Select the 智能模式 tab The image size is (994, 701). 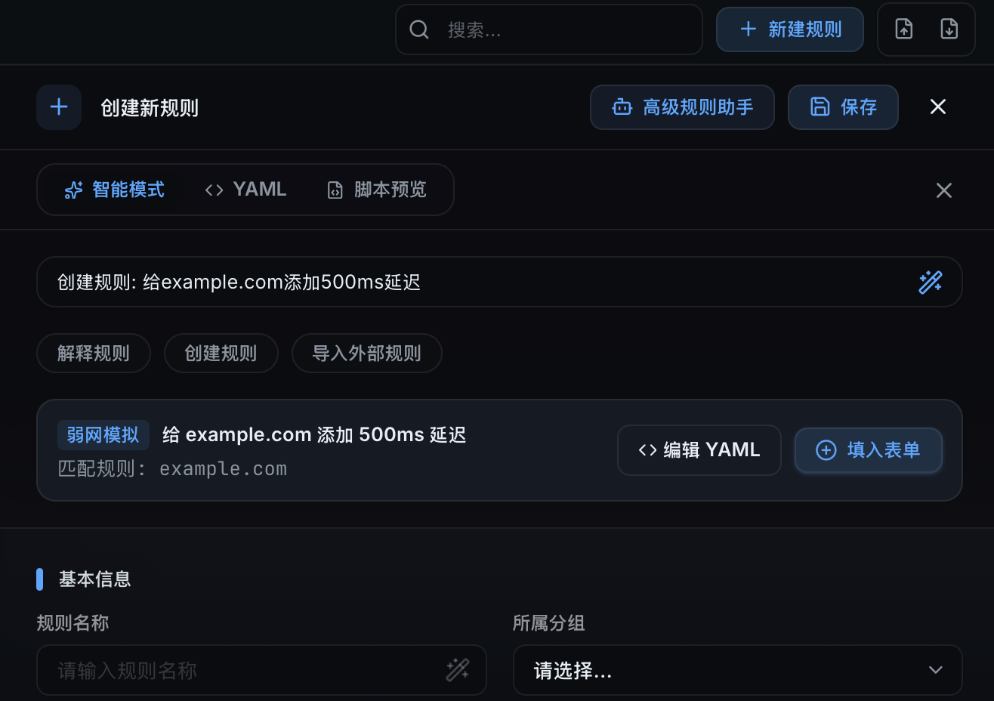[111, 190]
